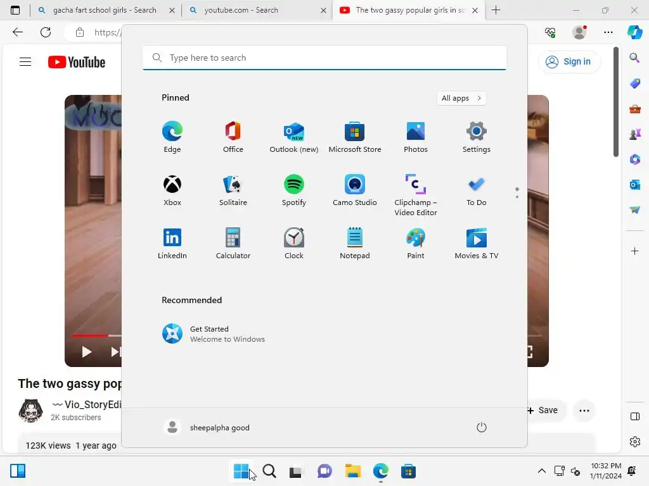This screenshot has height=486, width=649.
Task: Open Widgets panel on taskbar
Action: pos(18,471)
